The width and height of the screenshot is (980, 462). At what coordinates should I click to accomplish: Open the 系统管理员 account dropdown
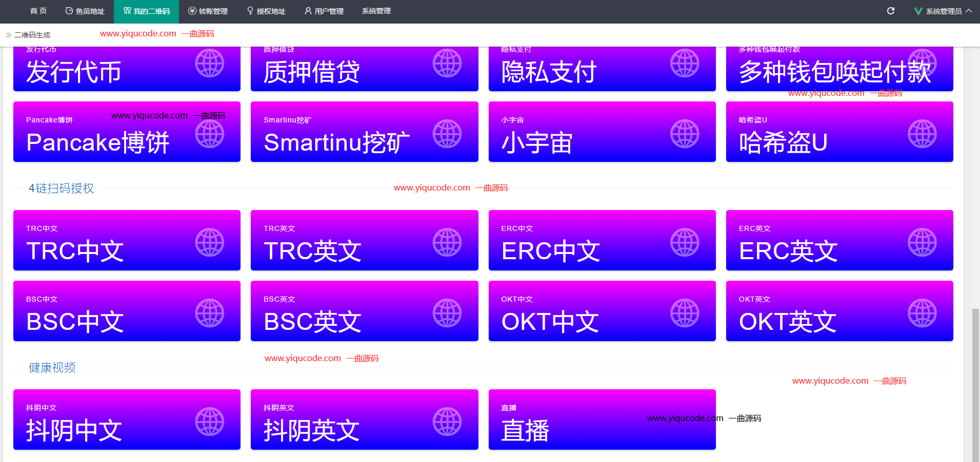(x=943, y=11)
